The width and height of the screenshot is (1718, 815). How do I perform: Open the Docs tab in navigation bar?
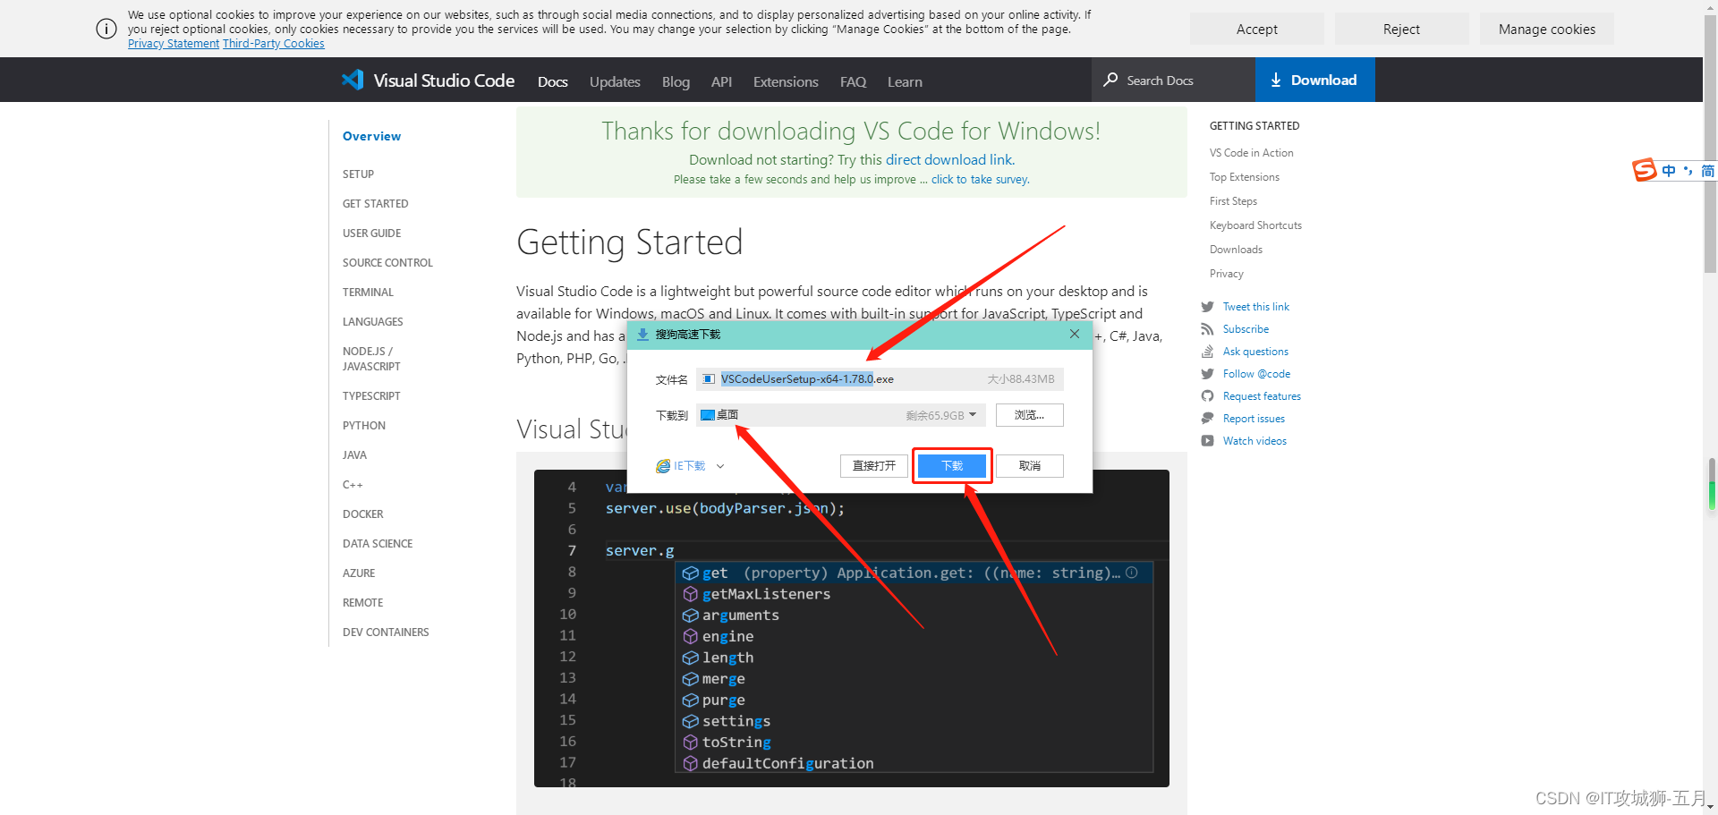click(x=553, y=81)
